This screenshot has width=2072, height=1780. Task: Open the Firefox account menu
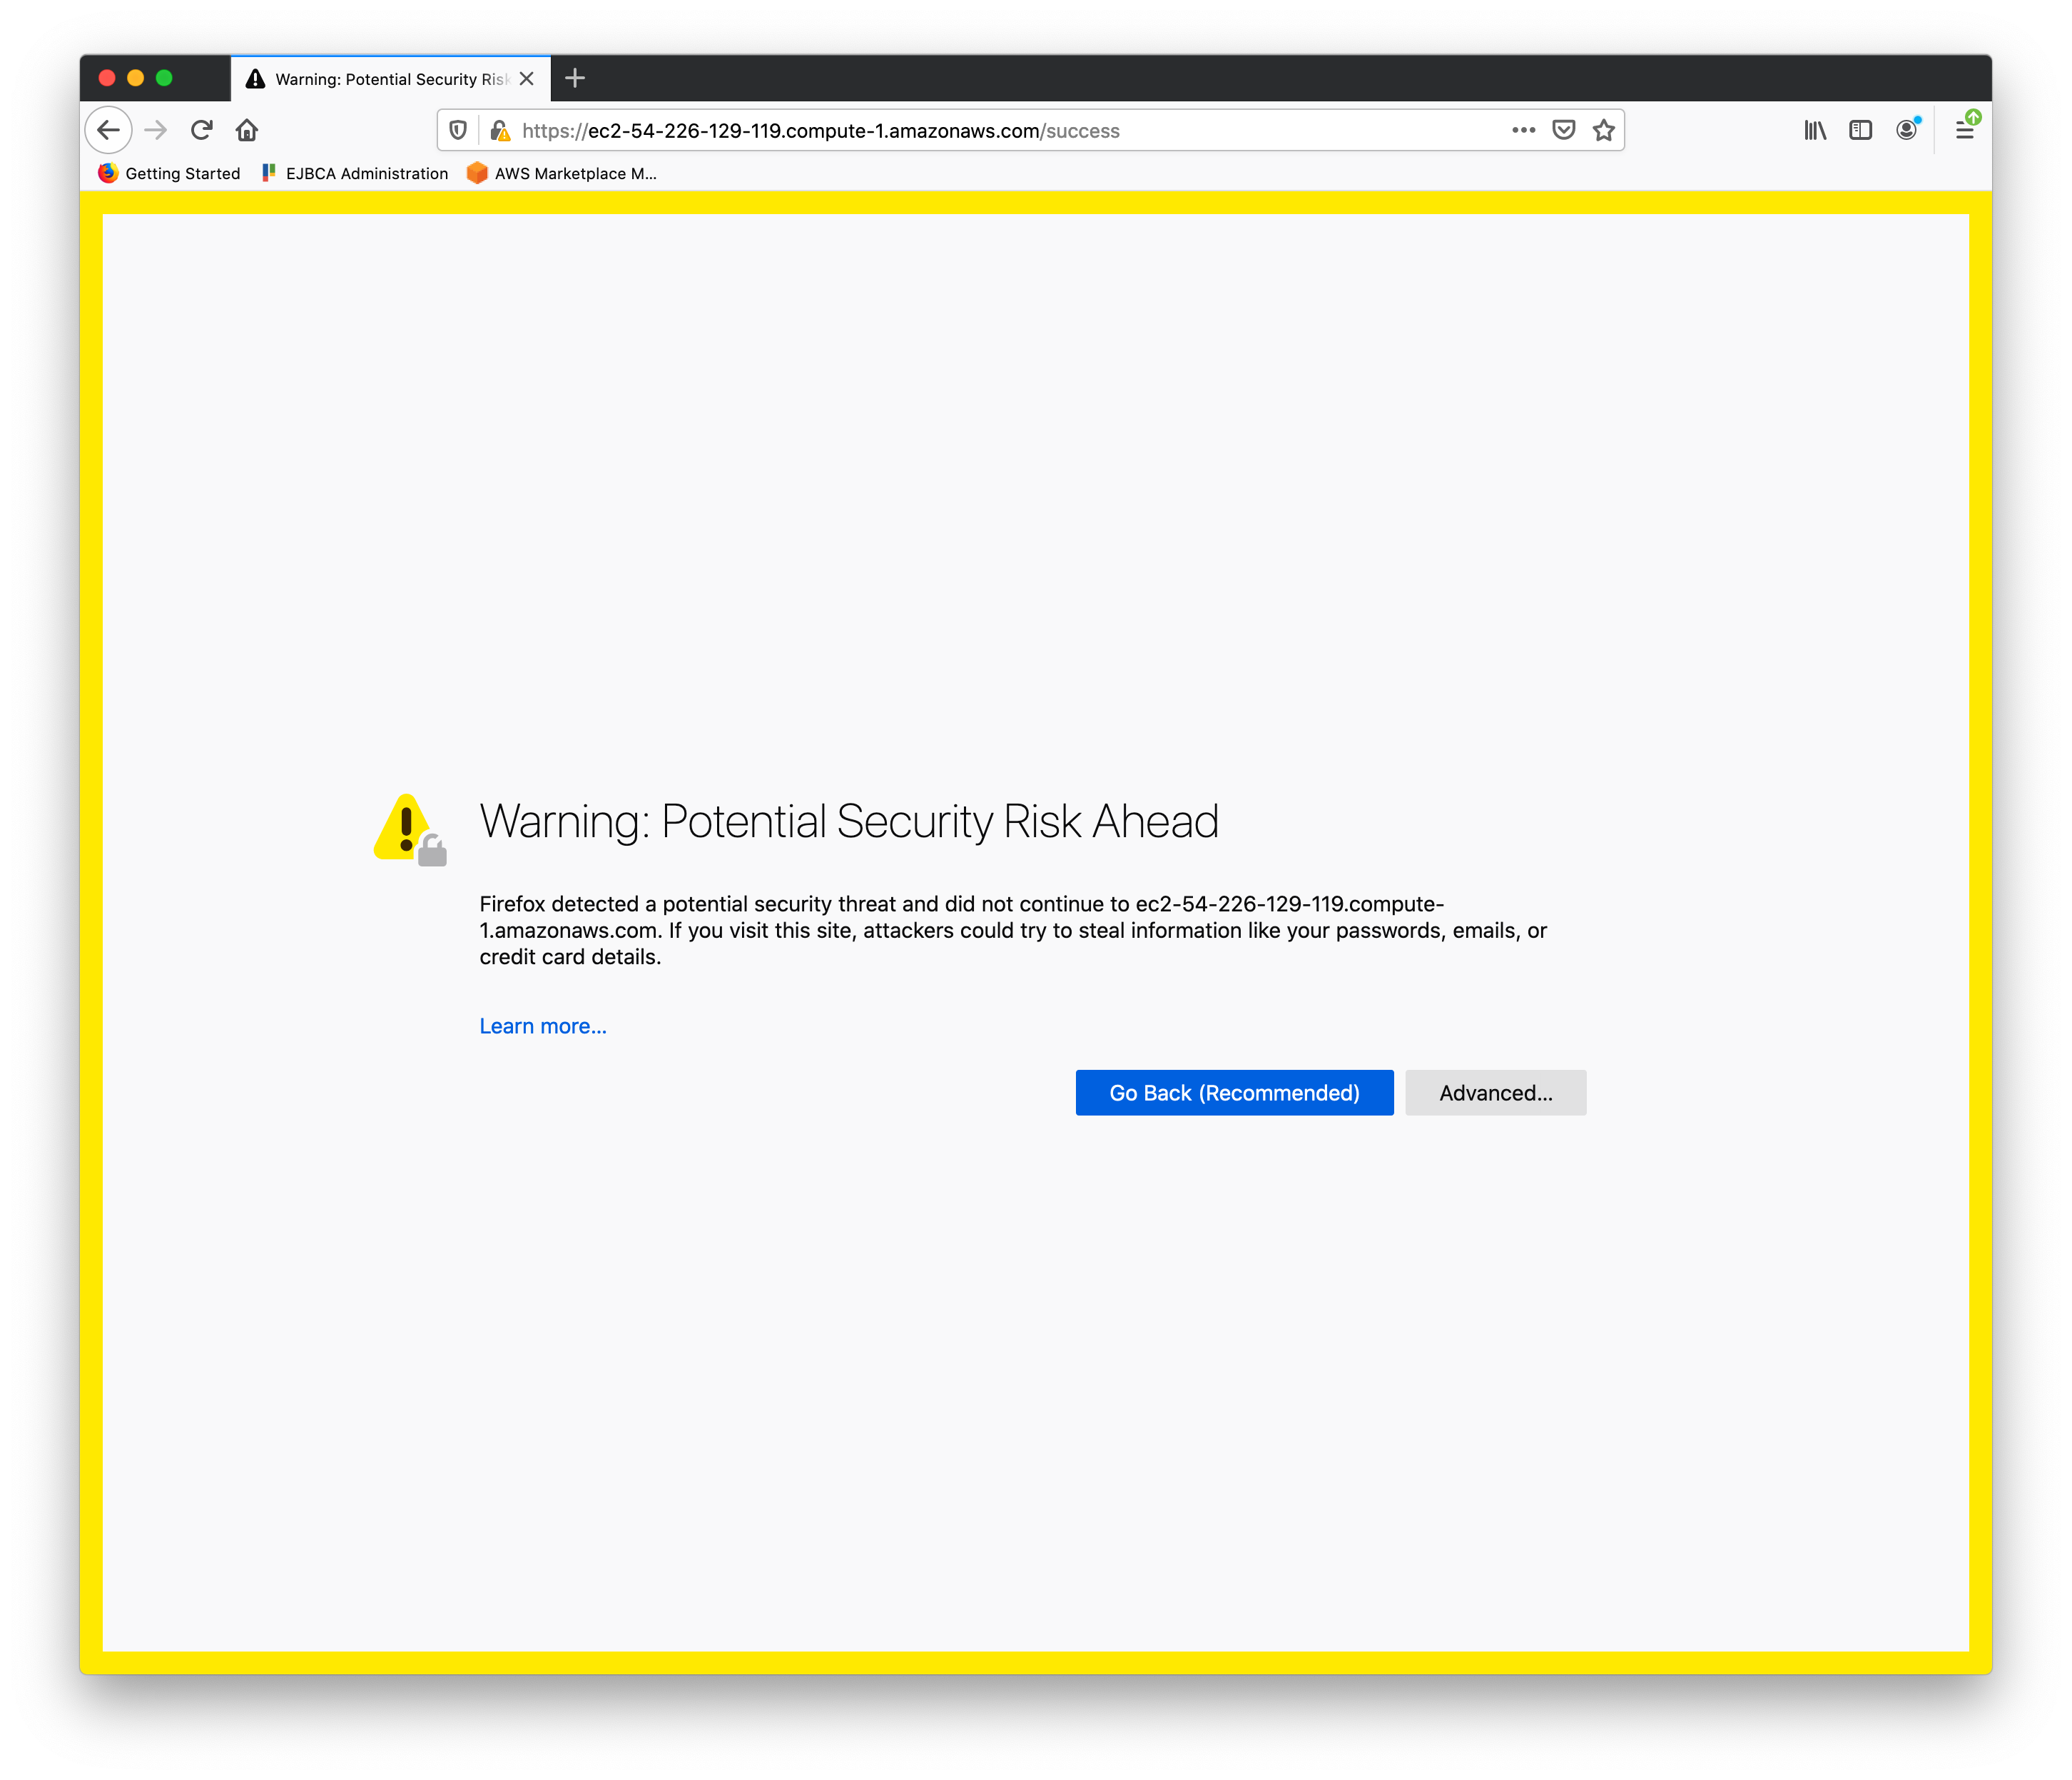click(1907, 130)
